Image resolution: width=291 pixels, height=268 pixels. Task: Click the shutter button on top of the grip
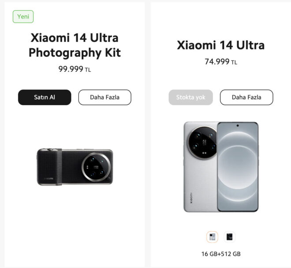50,149
